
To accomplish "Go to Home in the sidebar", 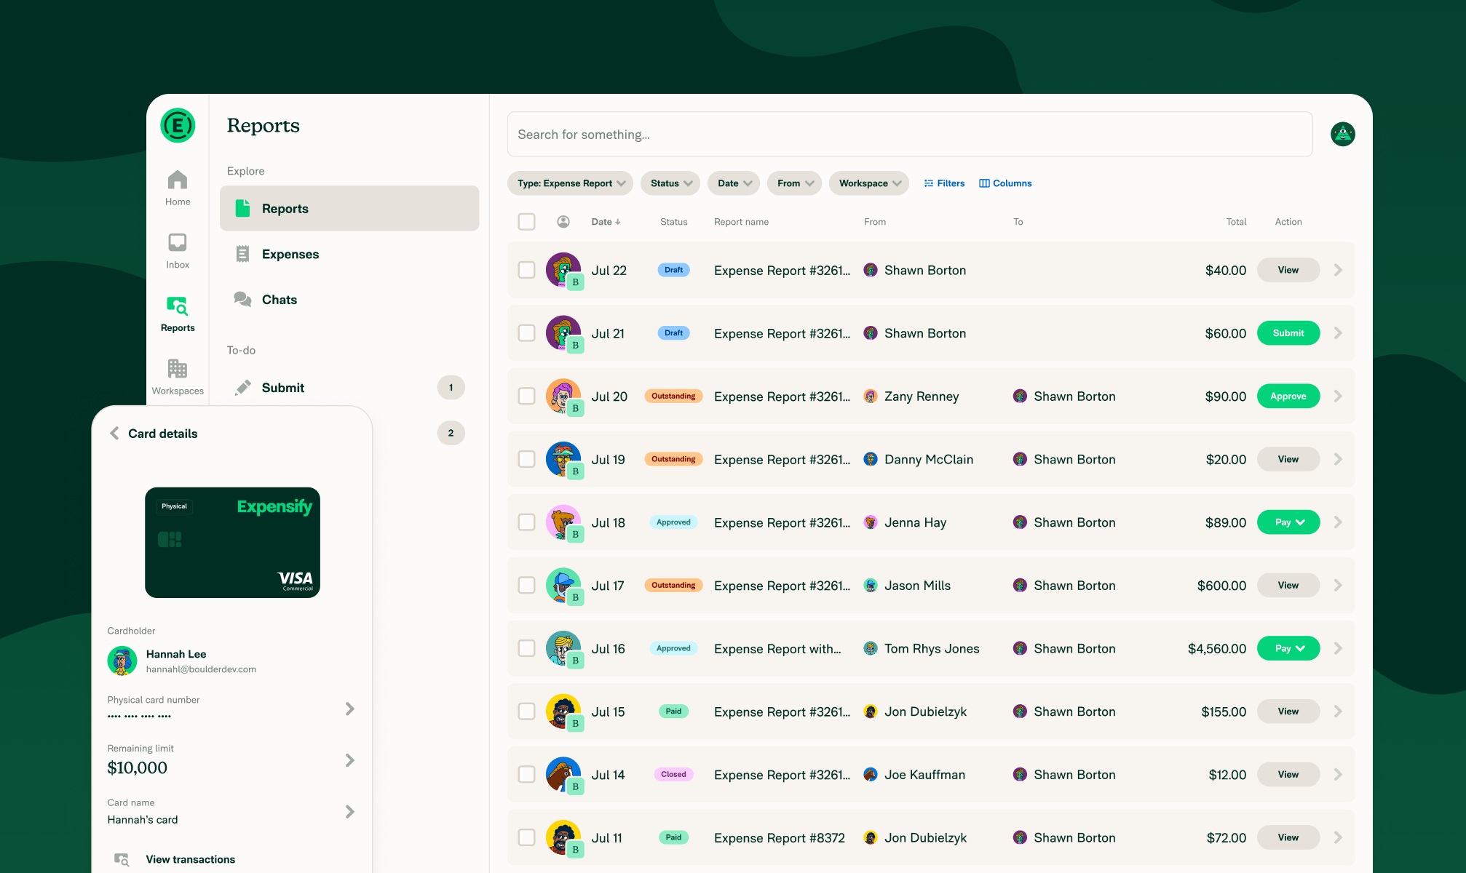I will pos(178,188).
